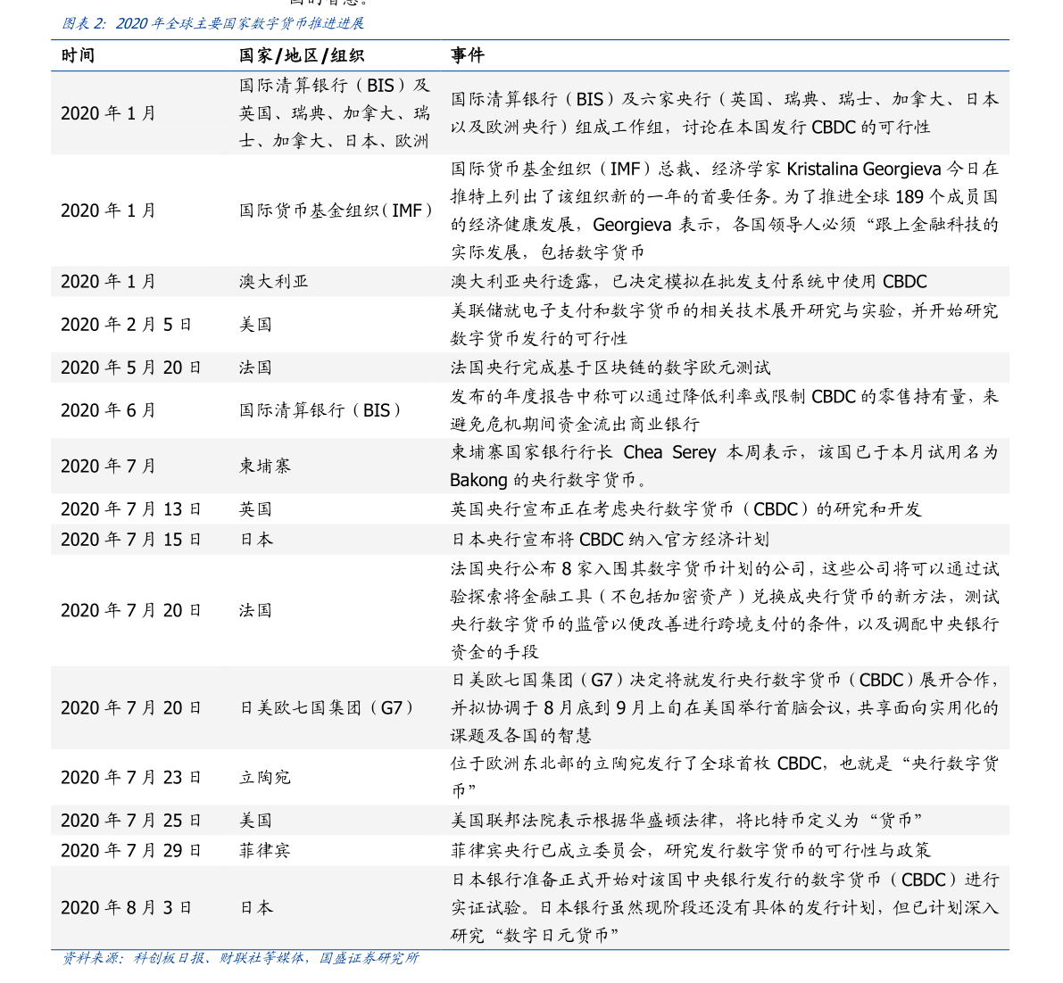1063x983 pixels.
Task: Click the date '2020年2月5日'
Action: pyautogui.click(x=126, y=325)
